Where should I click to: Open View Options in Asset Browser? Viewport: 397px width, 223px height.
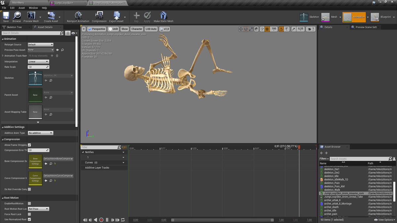384,220
